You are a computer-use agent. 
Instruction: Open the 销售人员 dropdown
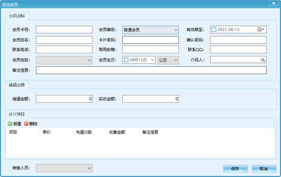coord(89,168)
